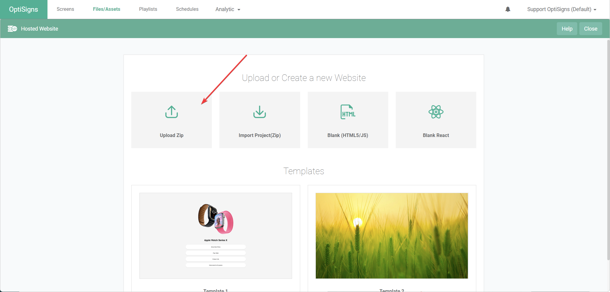Open the Playlists page
This screenshot has height=292, width=610.
148,9
